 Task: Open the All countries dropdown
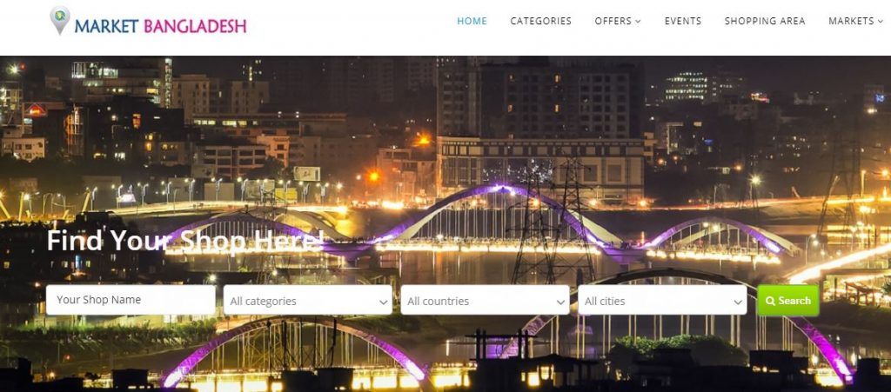[485, 300]
